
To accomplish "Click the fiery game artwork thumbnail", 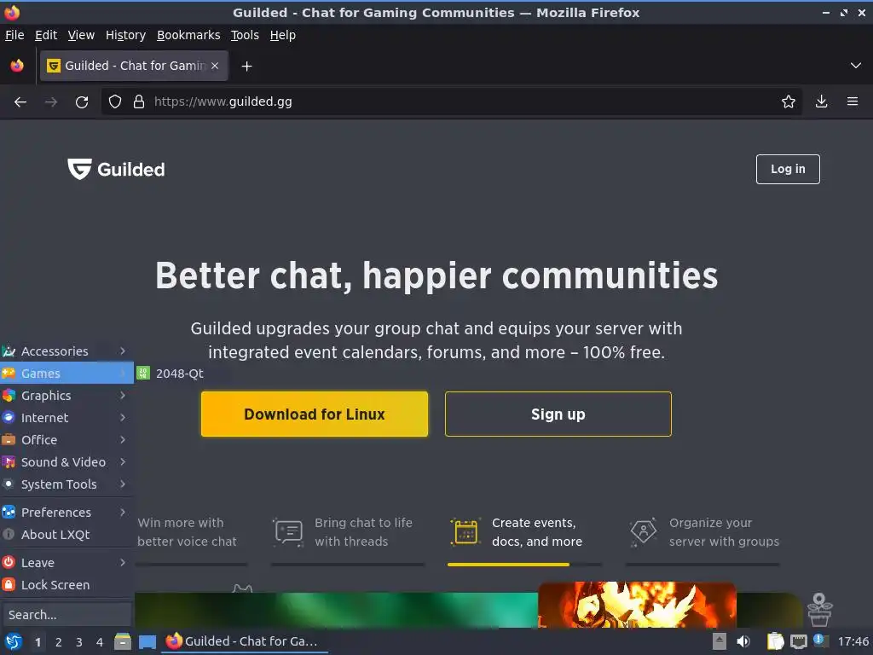I will click(x=637, y=605).
